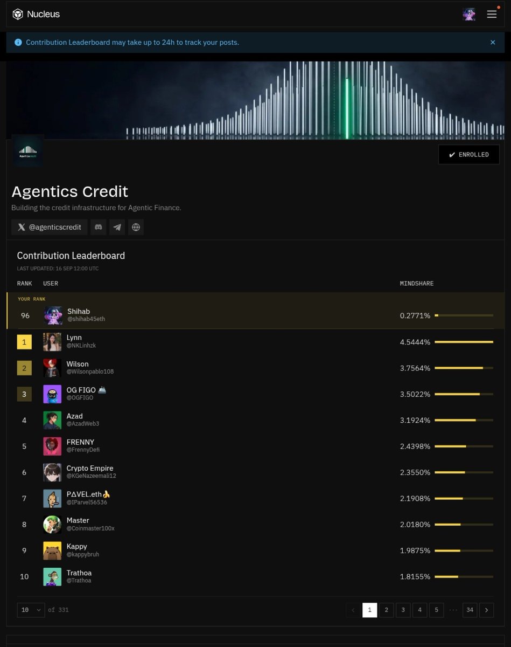Click FRENNY's avatar
The width and height of the screenshot is (511, 647).
pyautogui.click(x=52, y=446)
